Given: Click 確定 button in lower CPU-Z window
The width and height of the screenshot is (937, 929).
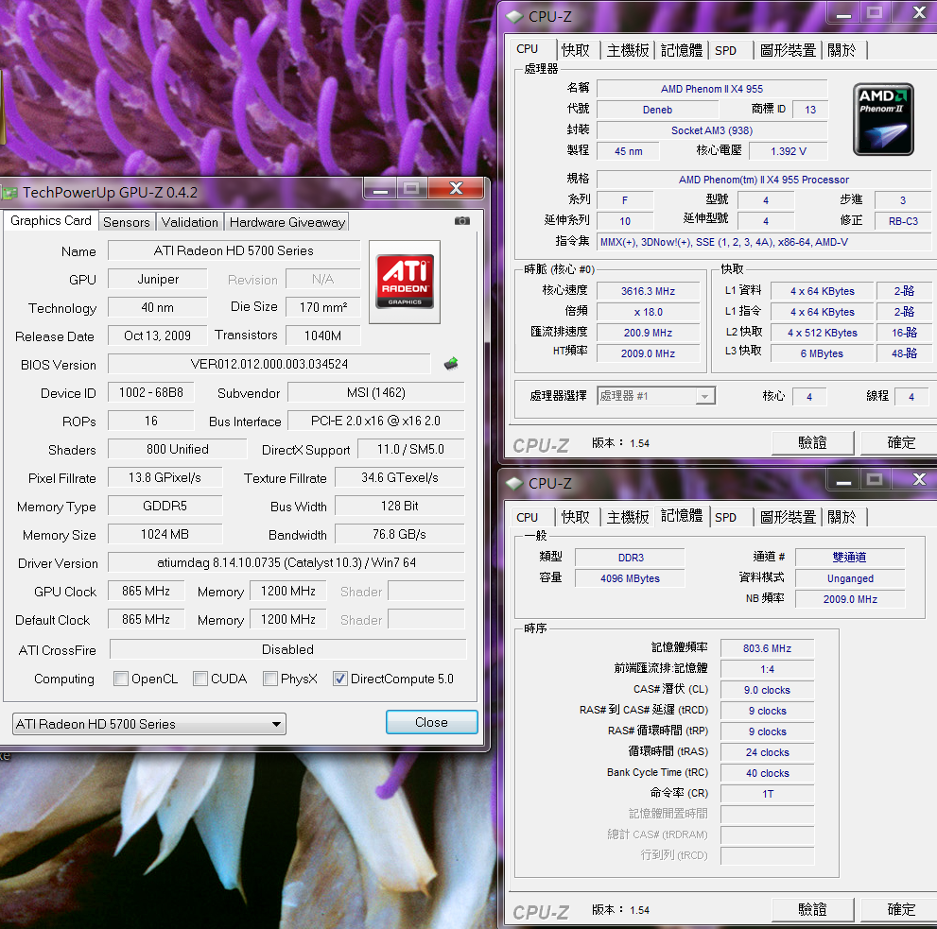Looking at the screenshot, I should (901, 909).
